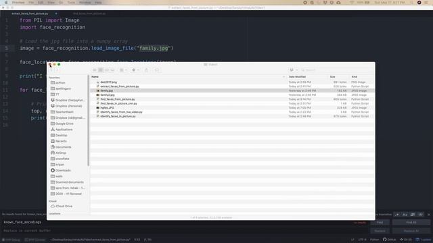Toggle regex option in find panel
Screen dimensions: 433x243
coord(397,215)
